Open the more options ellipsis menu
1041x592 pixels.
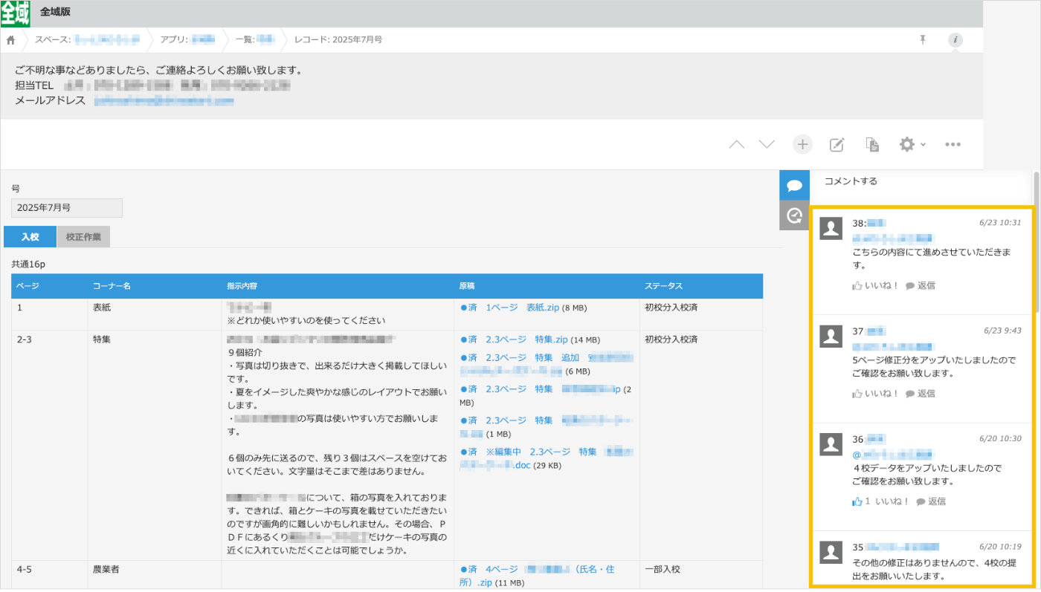953,145
